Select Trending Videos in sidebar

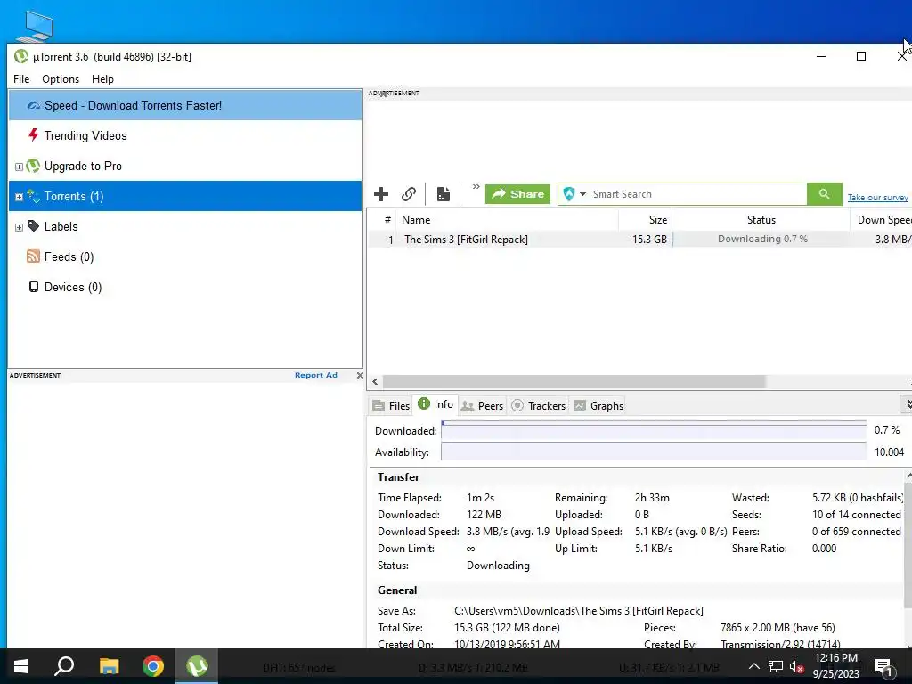(185, 135)
